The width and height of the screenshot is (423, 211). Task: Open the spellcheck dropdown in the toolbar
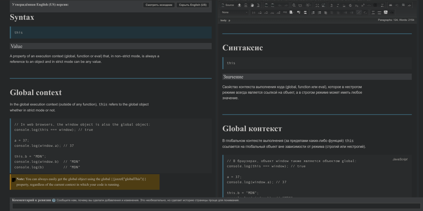308,5
